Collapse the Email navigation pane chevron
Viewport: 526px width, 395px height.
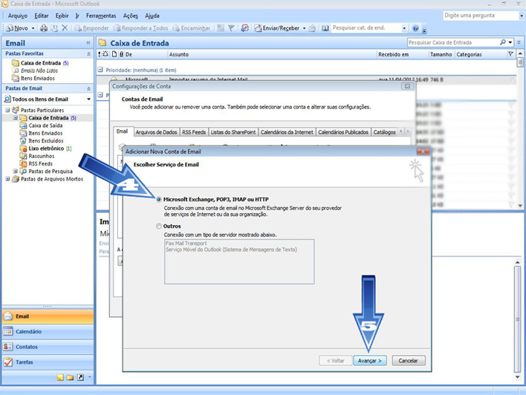point(88,42)
